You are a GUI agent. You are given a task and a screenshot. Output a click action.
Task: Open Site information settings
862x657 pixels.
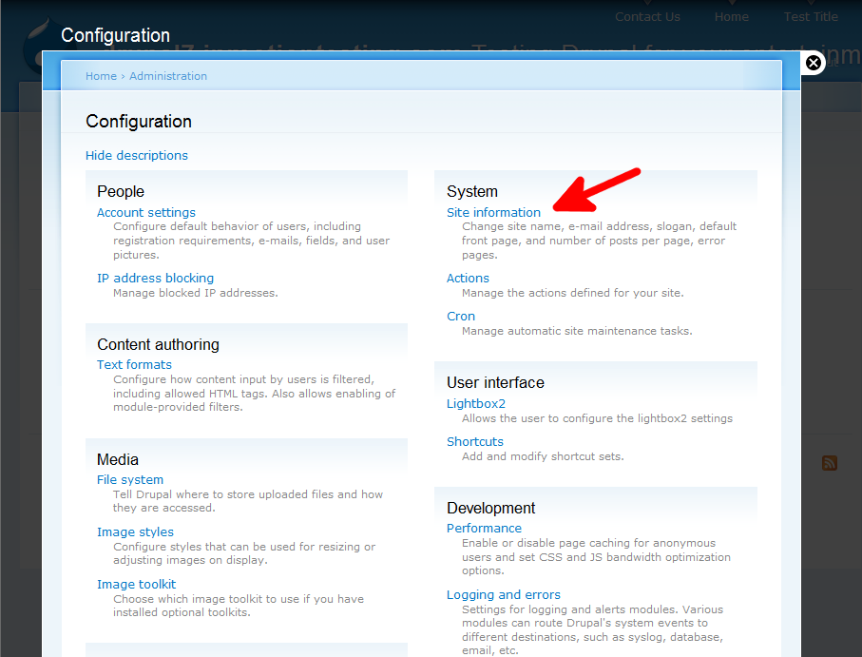[493, 212]
